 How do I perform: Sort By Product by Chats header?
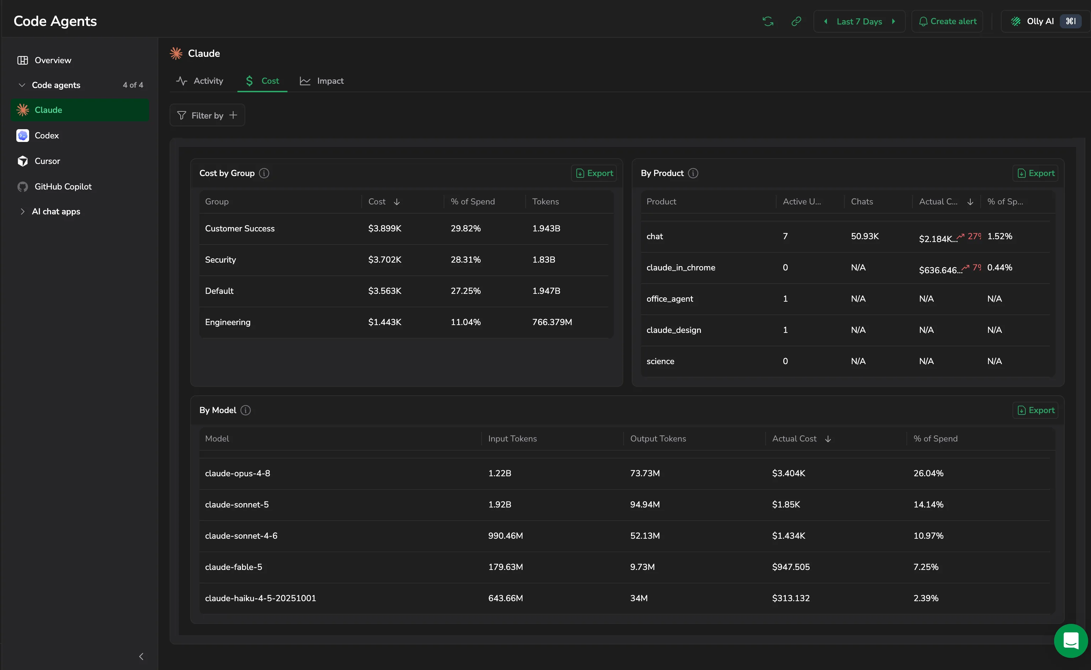[x=861, y=202]
